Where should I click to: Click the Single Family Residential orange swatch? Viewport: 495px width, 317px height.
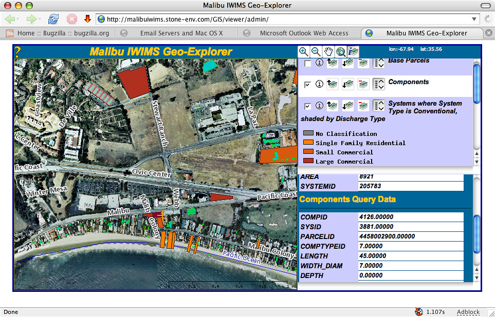(308, 143)
